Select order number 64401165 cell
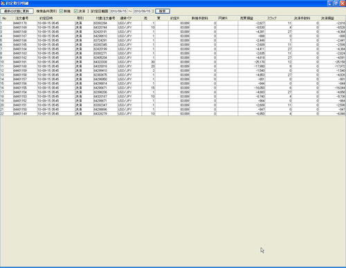Screen dimensions: 346x268 (25, 45)
